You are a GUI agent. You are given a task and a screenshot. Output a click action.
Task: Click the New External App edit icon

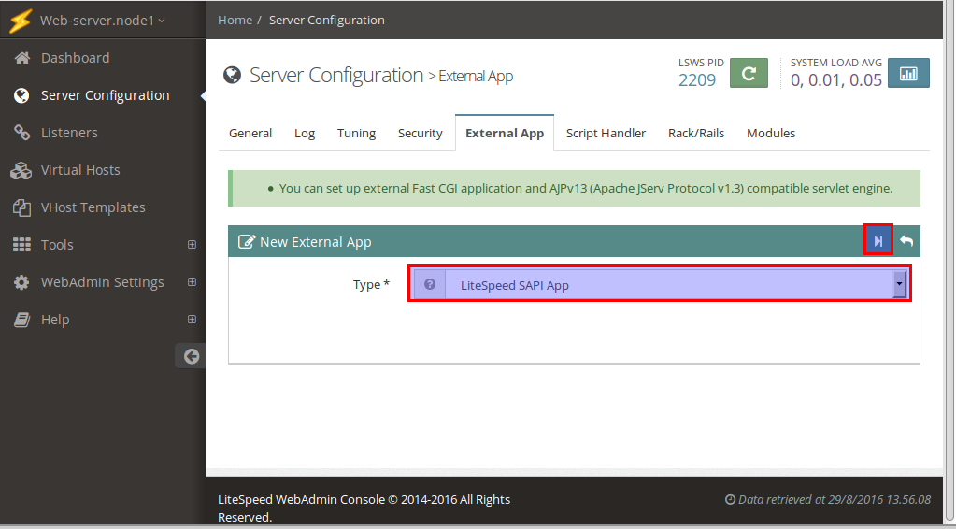246,242
